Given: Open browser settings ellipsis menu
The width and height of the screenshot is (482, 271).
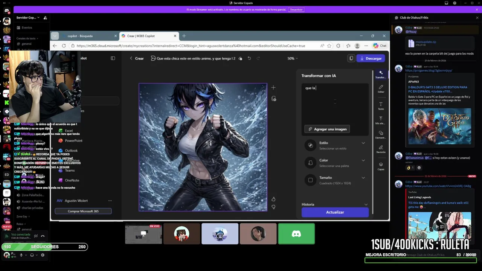Looking at the screenshot, I should pyautogui.click(x=365, y=46).
